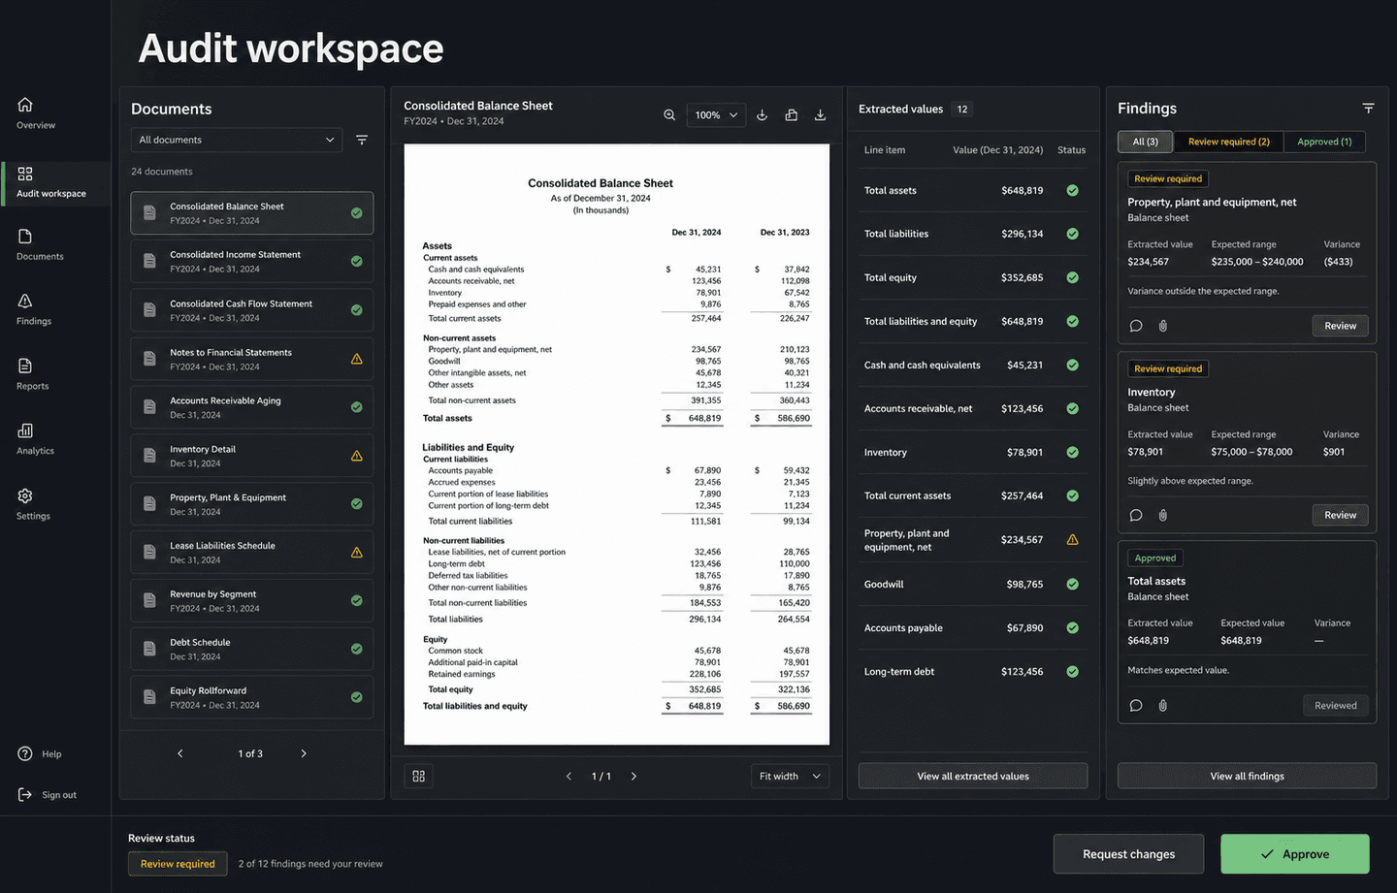This screenshot has height=893, width=1397.
Task: Click the magnifier zoom icon in viewer
Action: tap(669, 115)
